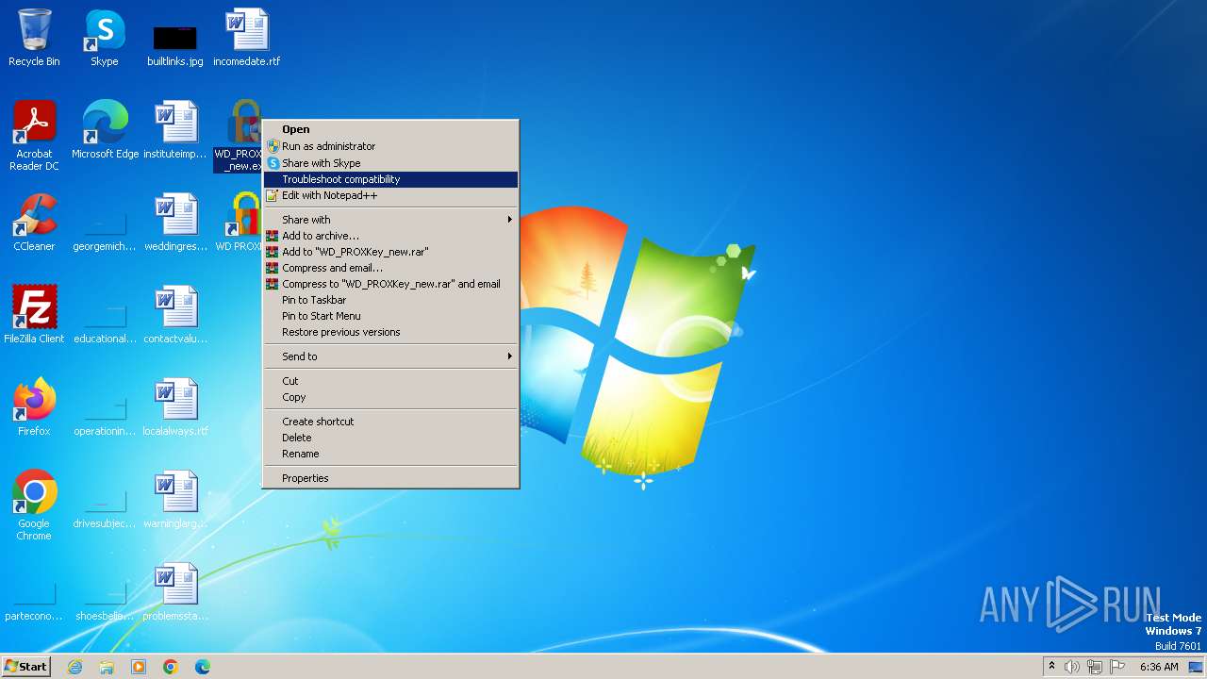Select the localalways.rtf document icon
Viewport: 1207px width, 679px height.
point(175,407)
